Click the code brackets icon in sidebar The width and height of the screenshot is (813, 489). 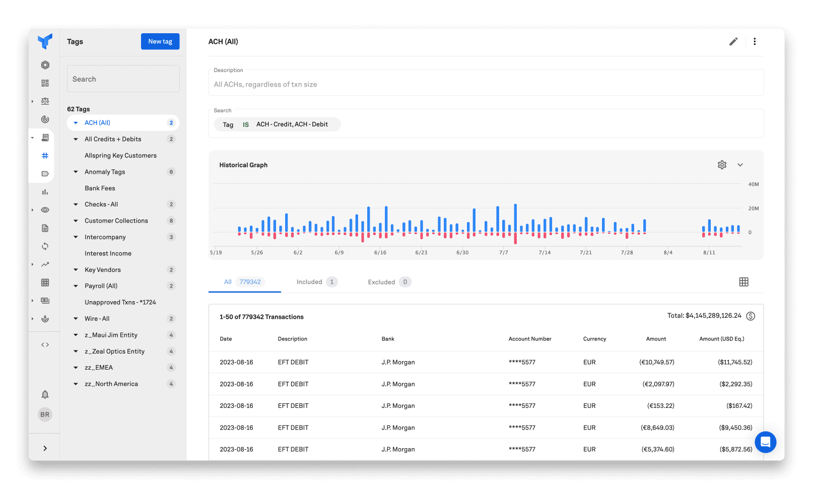[x=45, y=345]
